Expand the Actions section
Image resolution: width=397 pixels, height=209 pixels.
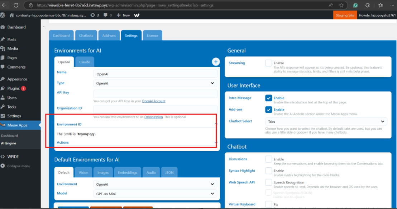(216, 143)
